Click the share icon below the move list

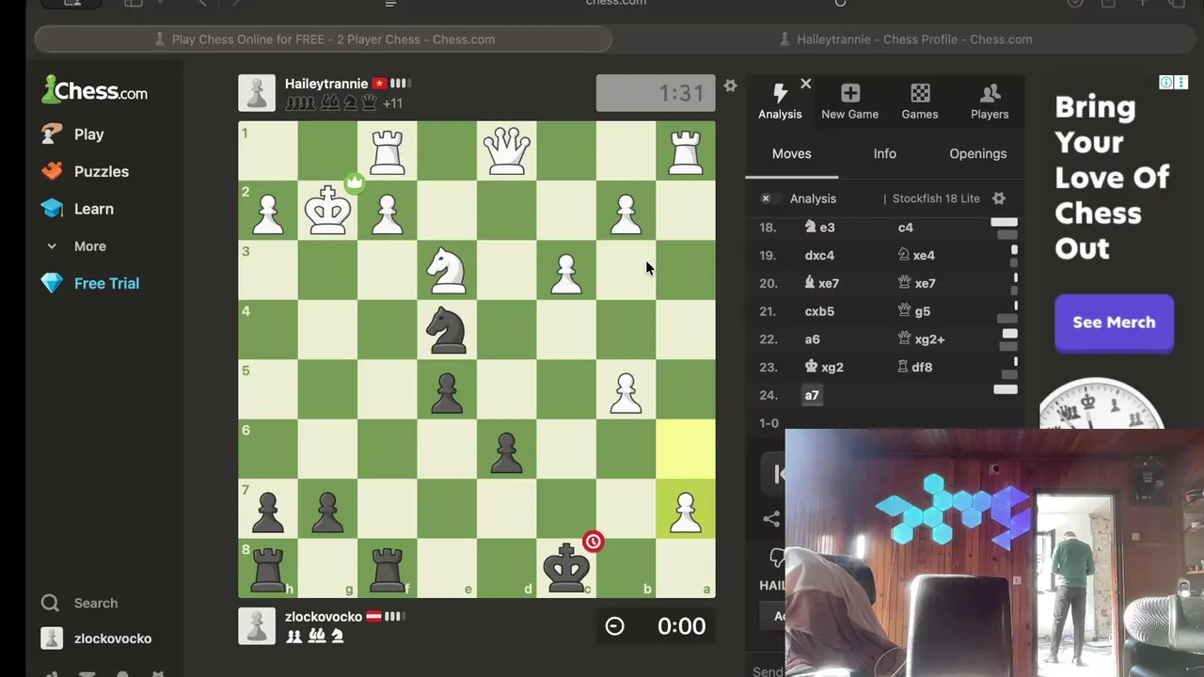click(x=771, y=518)
